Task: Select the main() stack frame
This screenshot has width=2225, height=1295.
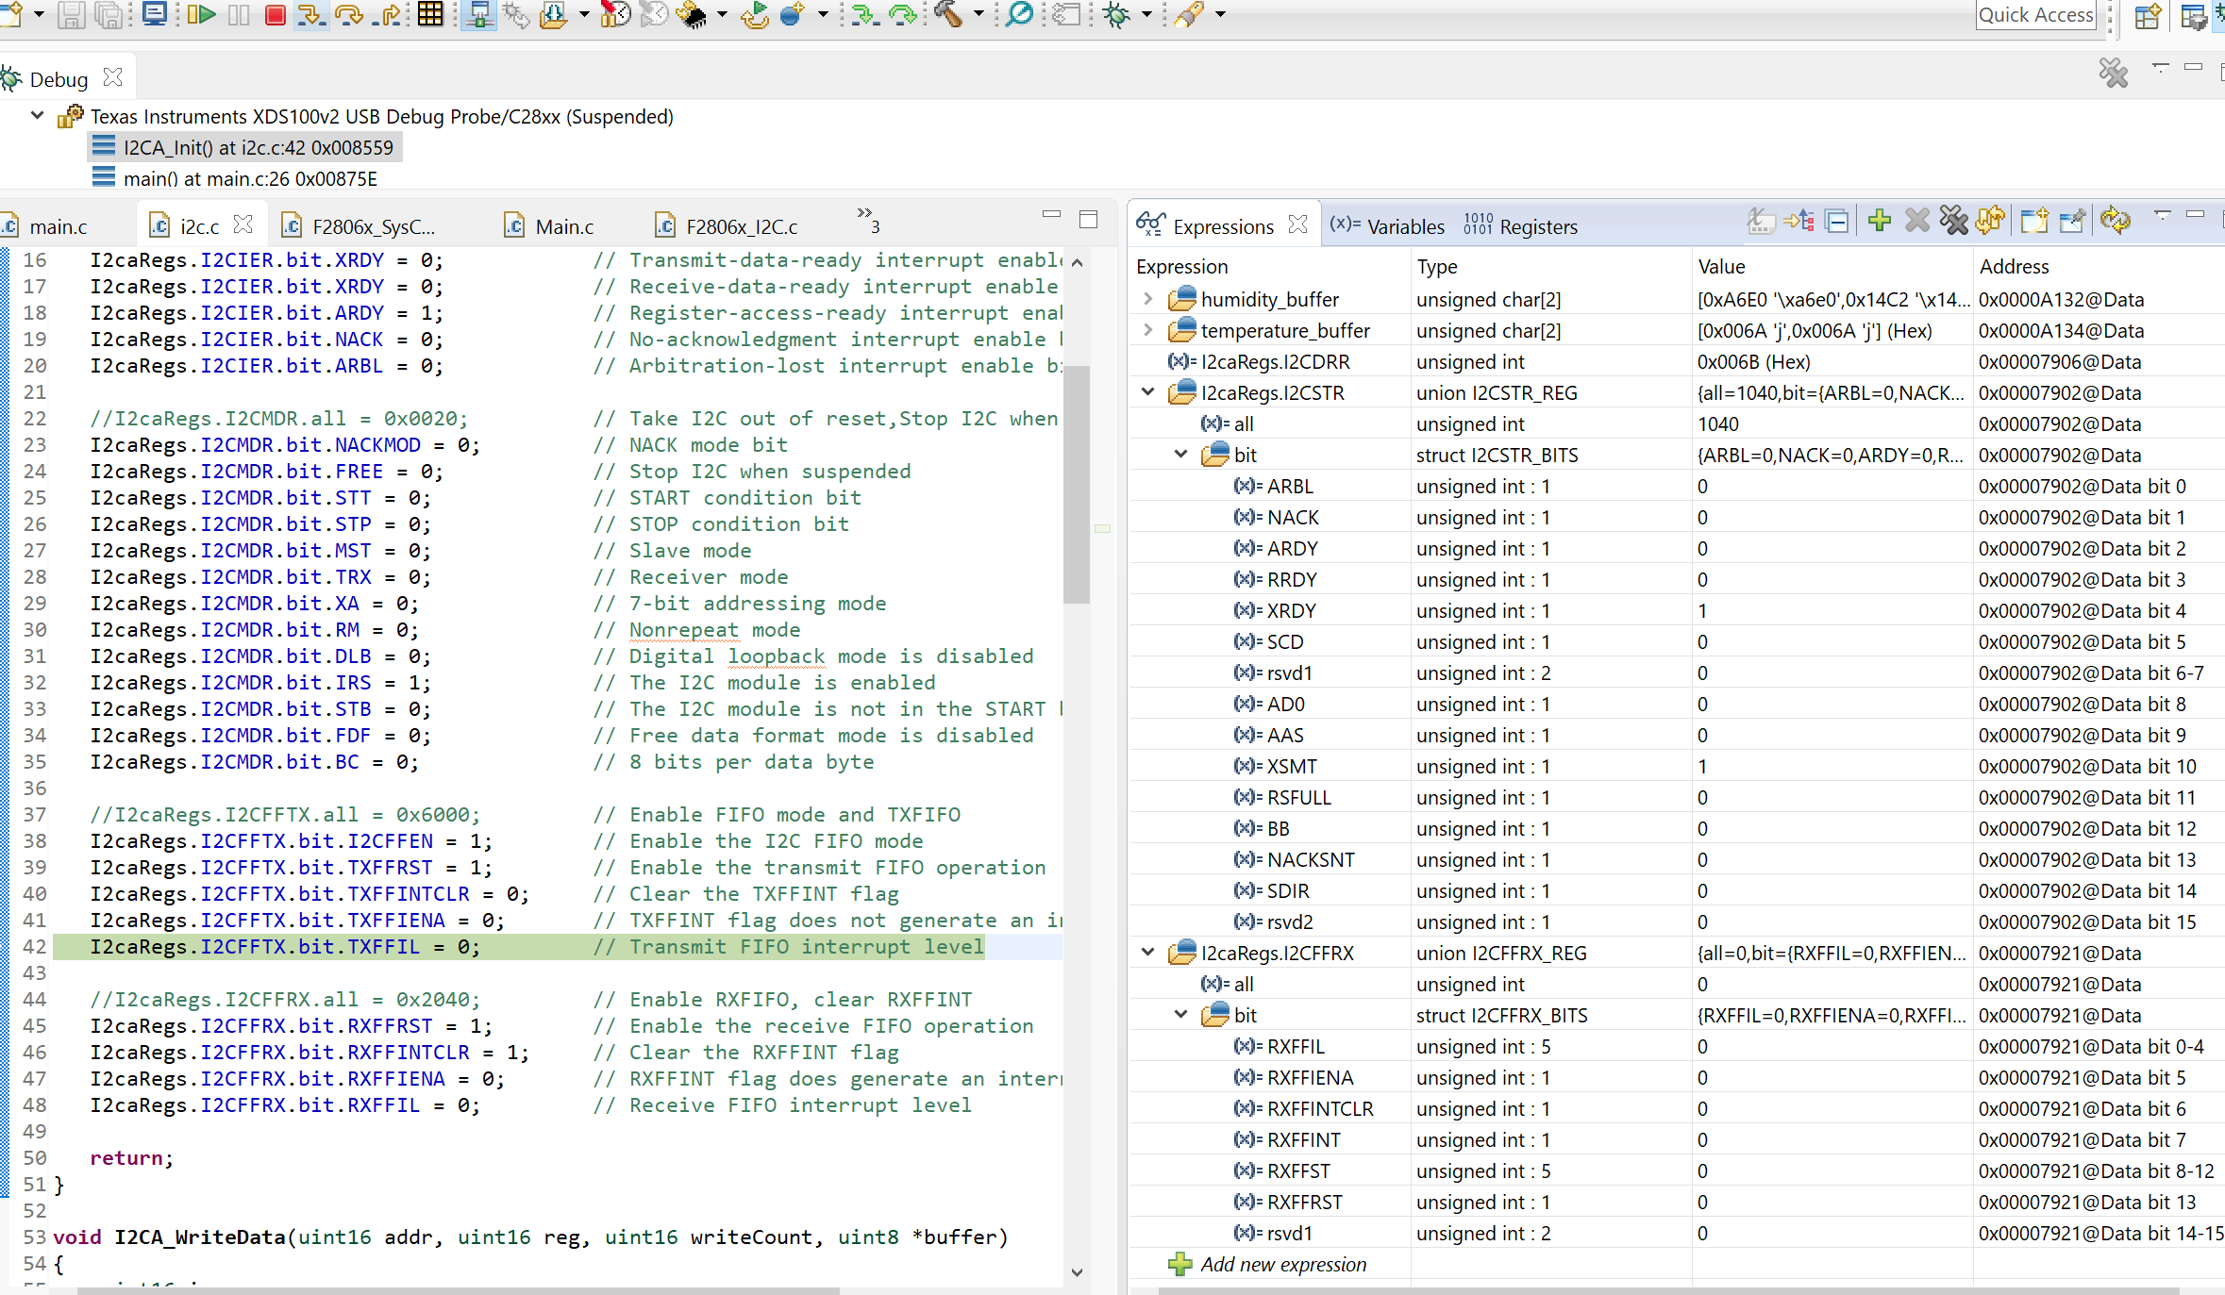Action: (249, 178)
